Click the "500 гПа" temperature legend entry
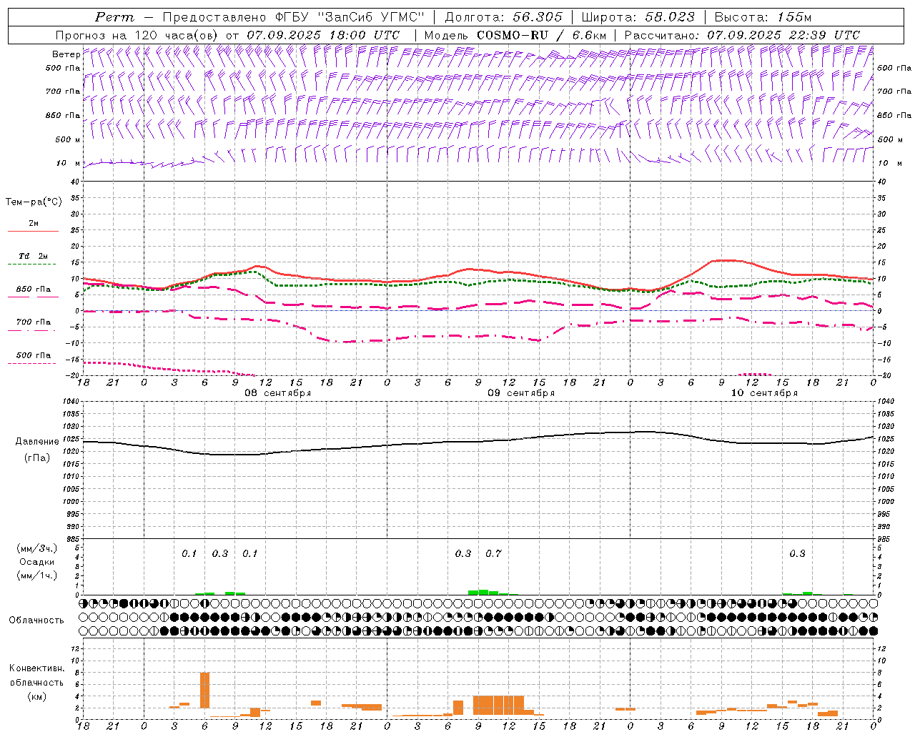This screenshot has height=732, width=915. (33, 355)
